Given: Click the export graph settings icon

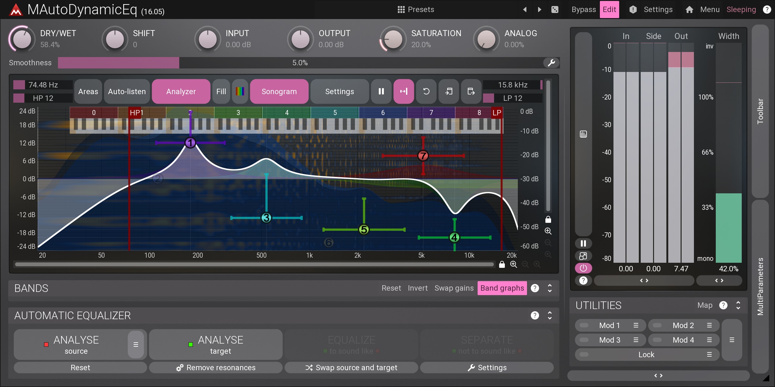Looking at the screenshot, I should click(x=471, y=92).
